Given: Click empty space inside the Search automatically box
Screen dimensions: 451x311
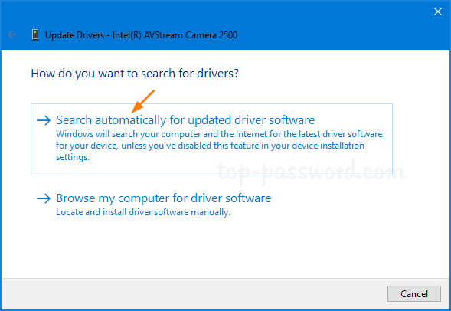Looking at the screenshot, I should 288,165.
